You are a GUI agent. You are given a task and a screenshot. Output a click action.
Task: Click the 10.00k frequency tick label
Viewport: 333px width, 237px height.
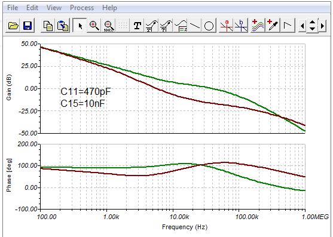(x=179, y=217)
